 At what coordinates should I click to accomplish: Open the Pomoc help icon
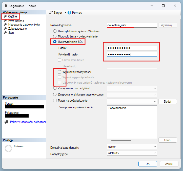70,13
